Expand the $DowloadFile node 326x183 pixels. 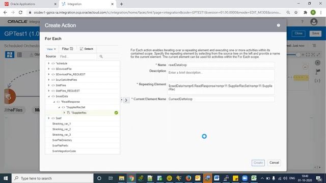click(49, 69)
